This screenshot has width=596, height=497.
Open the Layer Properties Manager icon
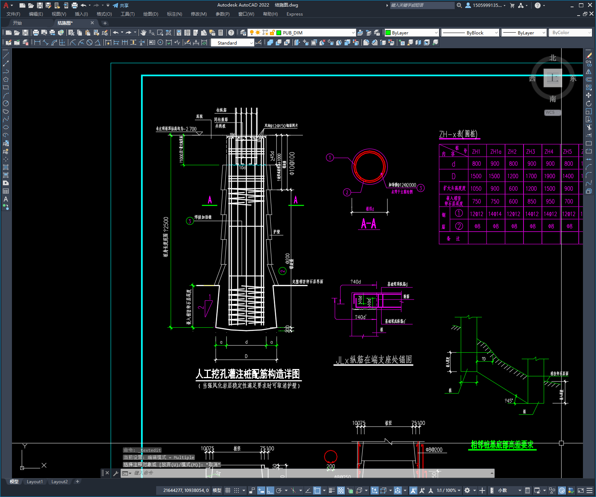(x=243, y=33)
